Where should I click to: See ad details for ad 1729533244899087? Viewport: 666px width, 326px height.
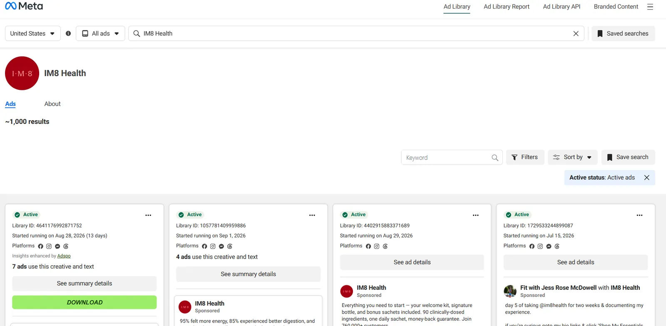pos(576,262)
